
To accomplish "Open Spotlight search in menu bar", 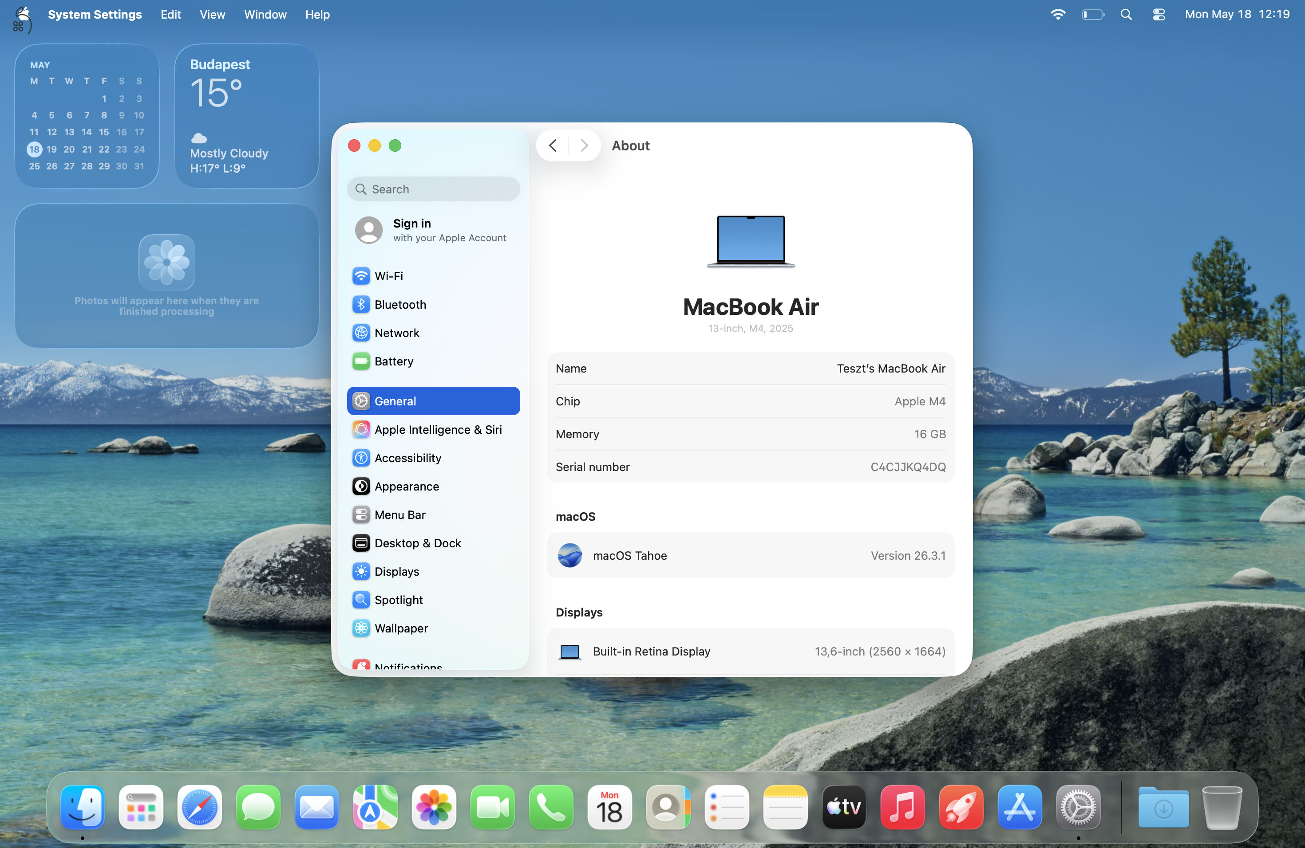I will [1126, 14].
